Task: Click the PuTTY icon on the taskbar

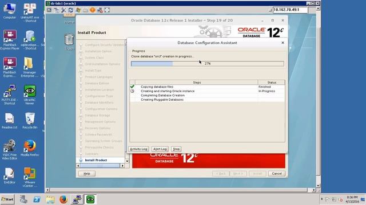Action: click(x=77, y=199)
